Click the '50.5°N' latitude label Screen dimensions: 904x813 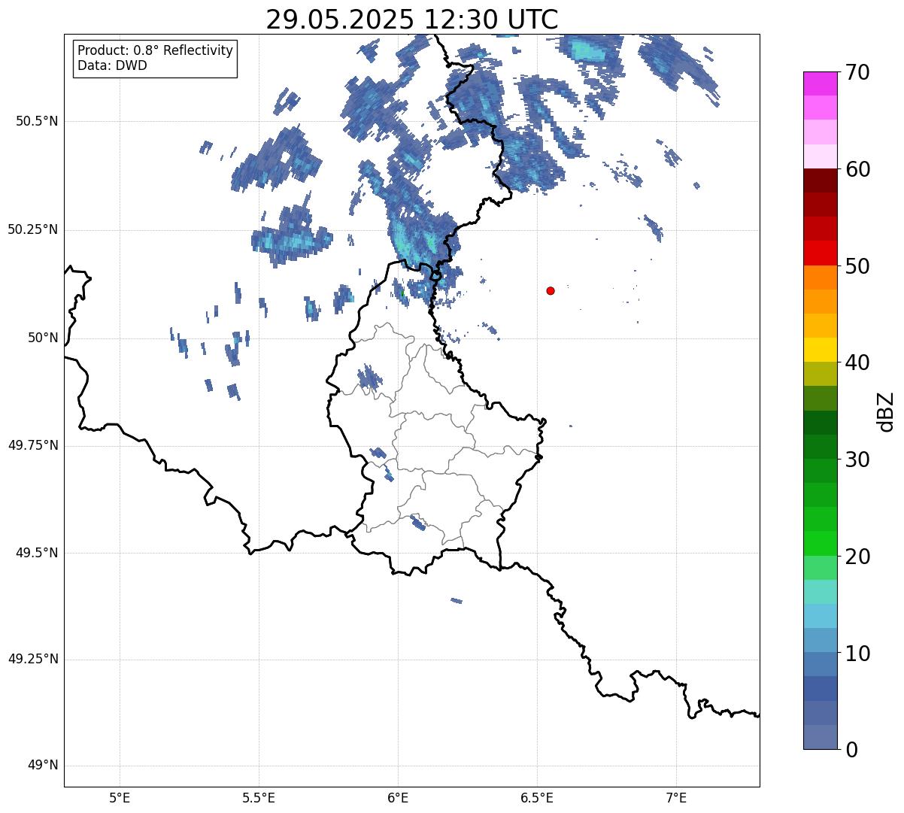37,121
